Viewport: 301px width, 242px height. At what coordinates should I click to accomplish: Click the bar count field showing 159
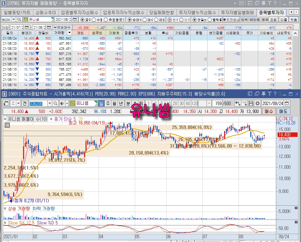coord(217,104)
